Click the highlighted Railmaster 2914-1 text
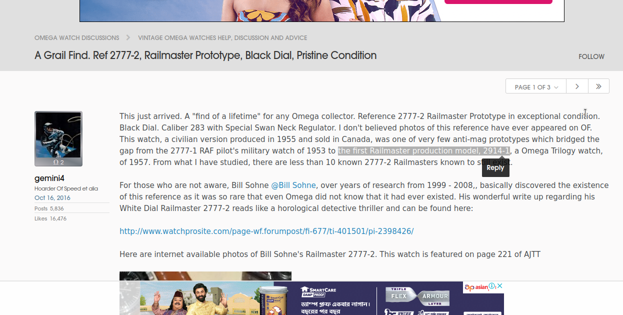 (x=423, y=151)
